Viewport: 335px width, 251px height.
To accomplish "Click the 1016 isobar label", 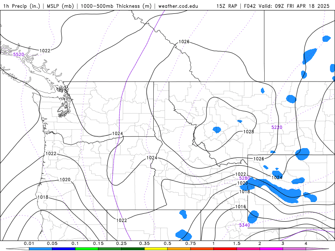I will (240, 207).
